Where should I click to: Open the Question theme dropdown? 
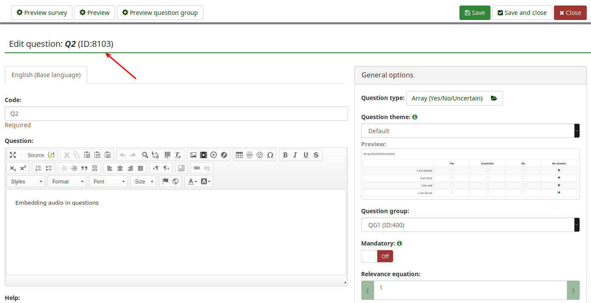[x=470, y=131]
